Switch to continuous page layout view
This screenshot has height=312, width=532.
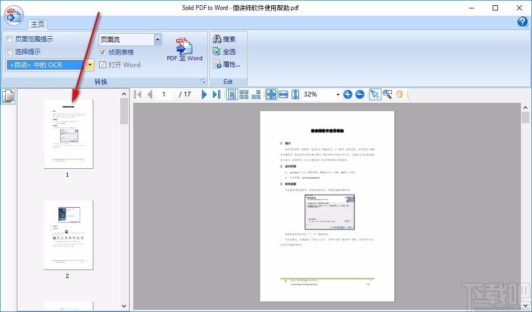pos(244,94)
